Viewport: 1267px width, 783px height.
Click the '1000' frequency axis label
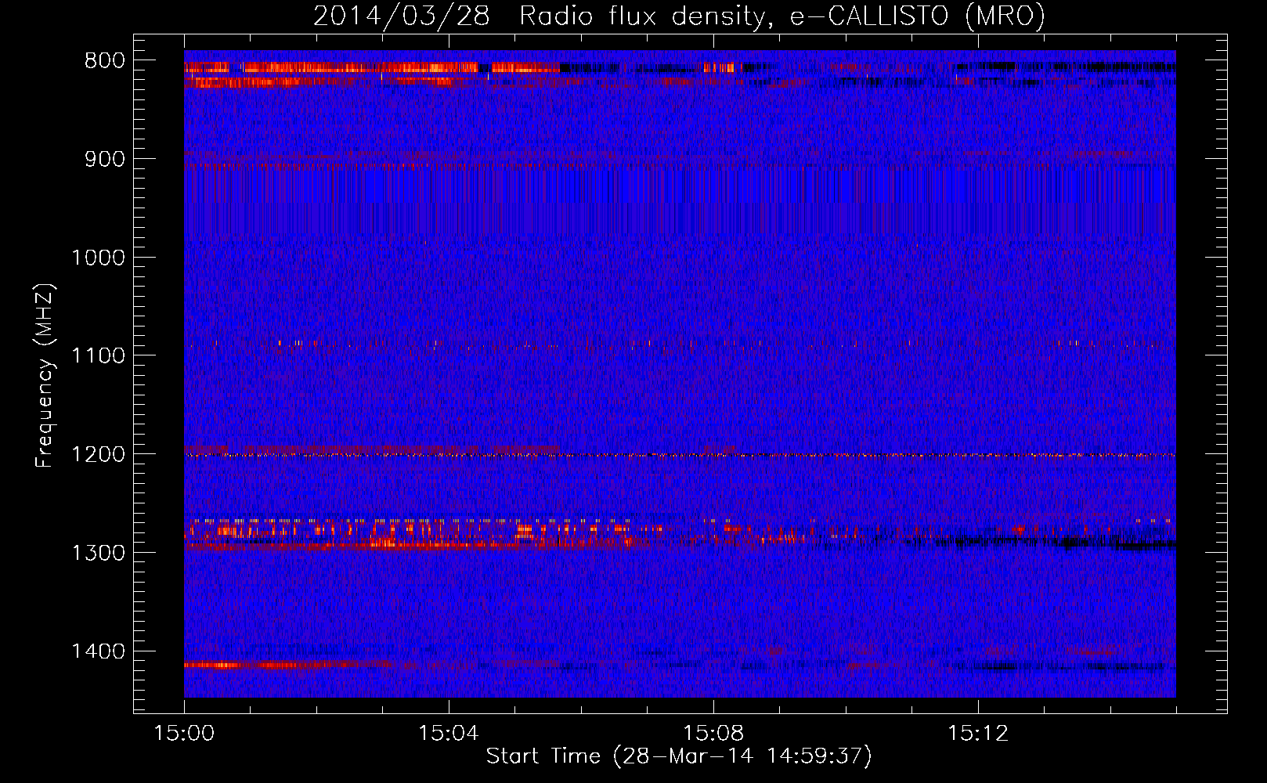click(98, 258)
